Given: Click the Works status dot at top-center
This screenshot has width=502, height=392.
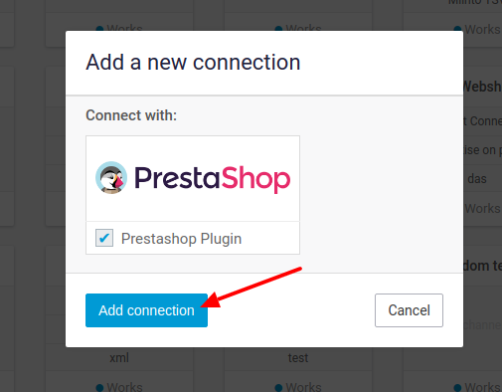Looking at the screenshot, I should point(278,29).
